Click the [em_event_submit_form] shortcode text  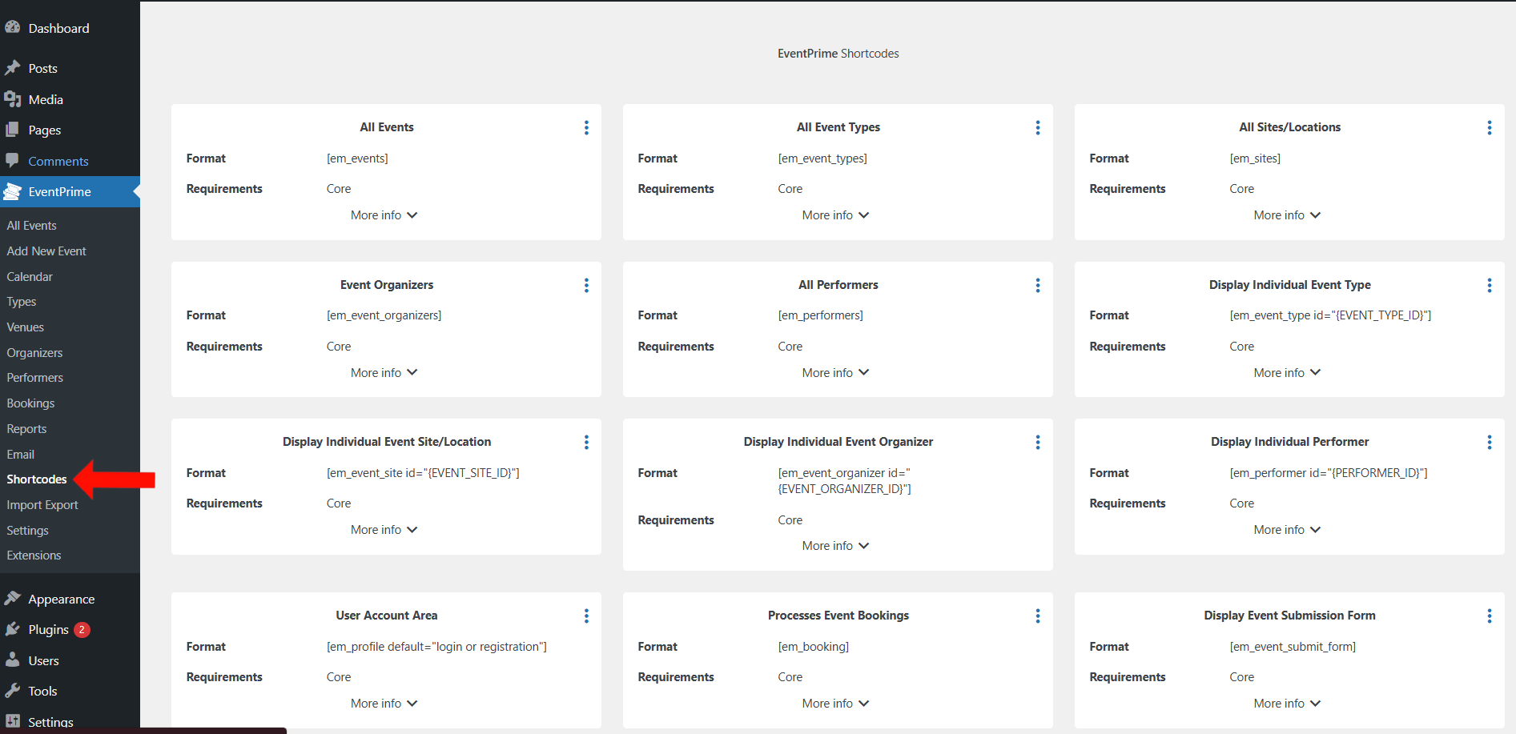pyautogui.click(x=1293, y=647)
